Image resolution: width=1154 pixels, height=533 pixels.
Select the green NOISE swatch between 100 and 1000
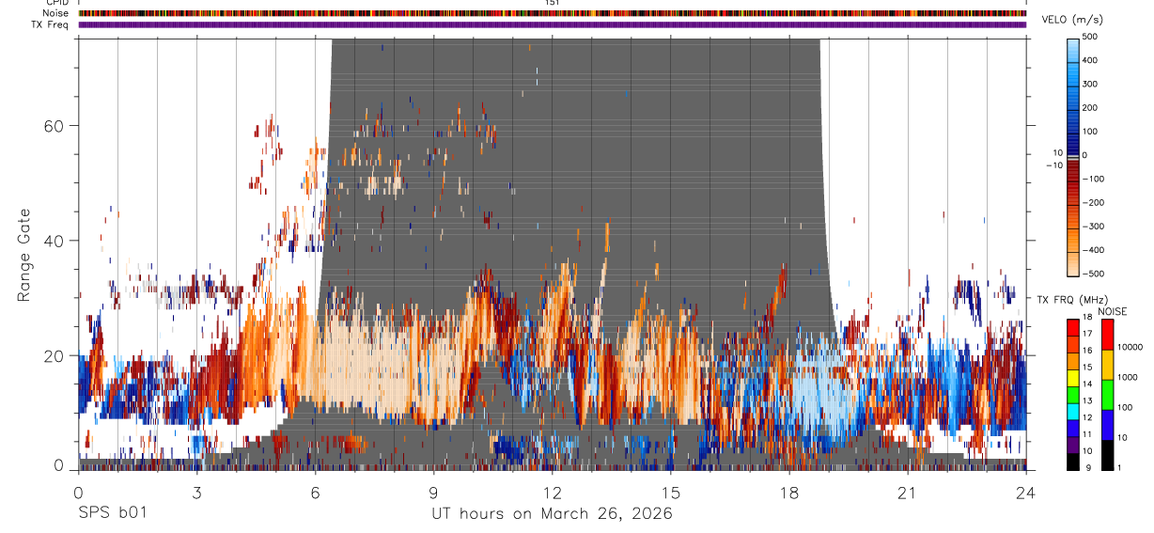(x=1107, y=393)
